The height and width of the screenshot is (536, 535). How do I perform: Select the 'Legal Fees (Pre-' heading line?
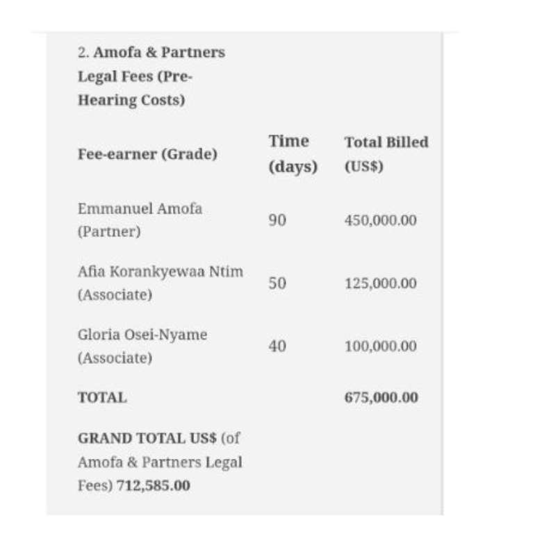(135, 76)
